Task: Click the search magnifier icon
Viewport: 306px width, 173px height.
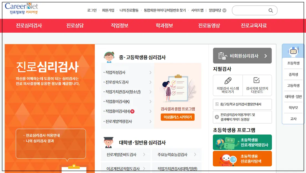Action: 271,10
